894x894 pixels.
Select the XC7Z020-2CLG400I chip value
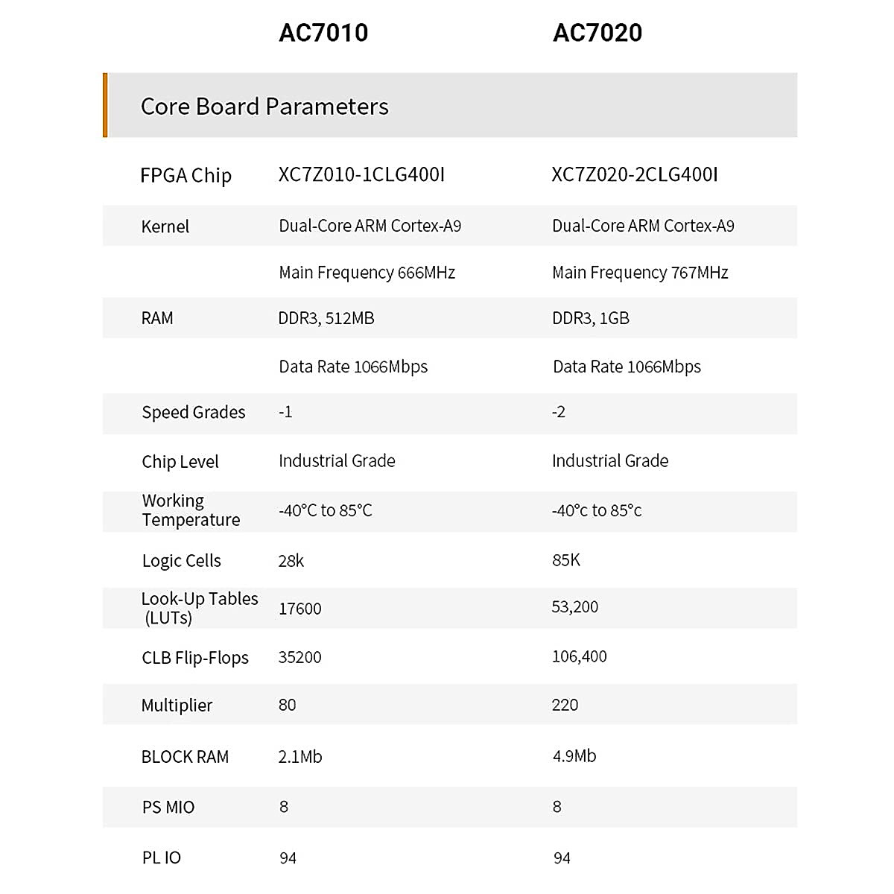tap(635, 175)
